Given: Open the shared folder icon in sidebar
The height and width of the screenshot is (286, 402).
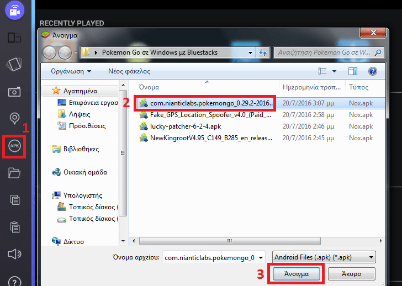Looking at the screenshot, I should coord(14,173).
